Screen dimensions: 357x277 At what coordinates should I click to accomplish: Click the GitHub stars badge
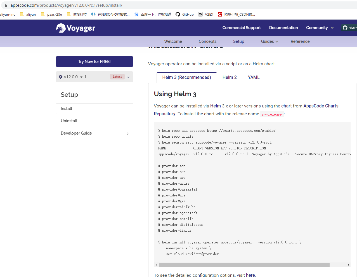click(x=349, y=28)
